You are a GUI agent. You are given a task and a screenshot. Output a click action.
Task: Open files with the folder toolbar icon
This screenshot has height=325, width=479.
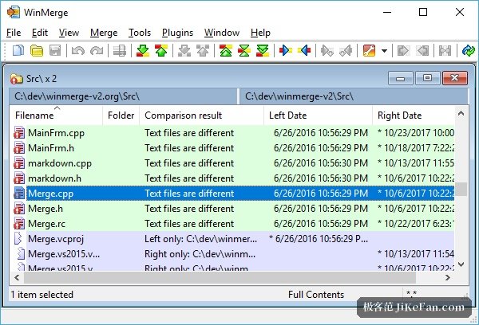pyautogui.click(x=37, y=50)
